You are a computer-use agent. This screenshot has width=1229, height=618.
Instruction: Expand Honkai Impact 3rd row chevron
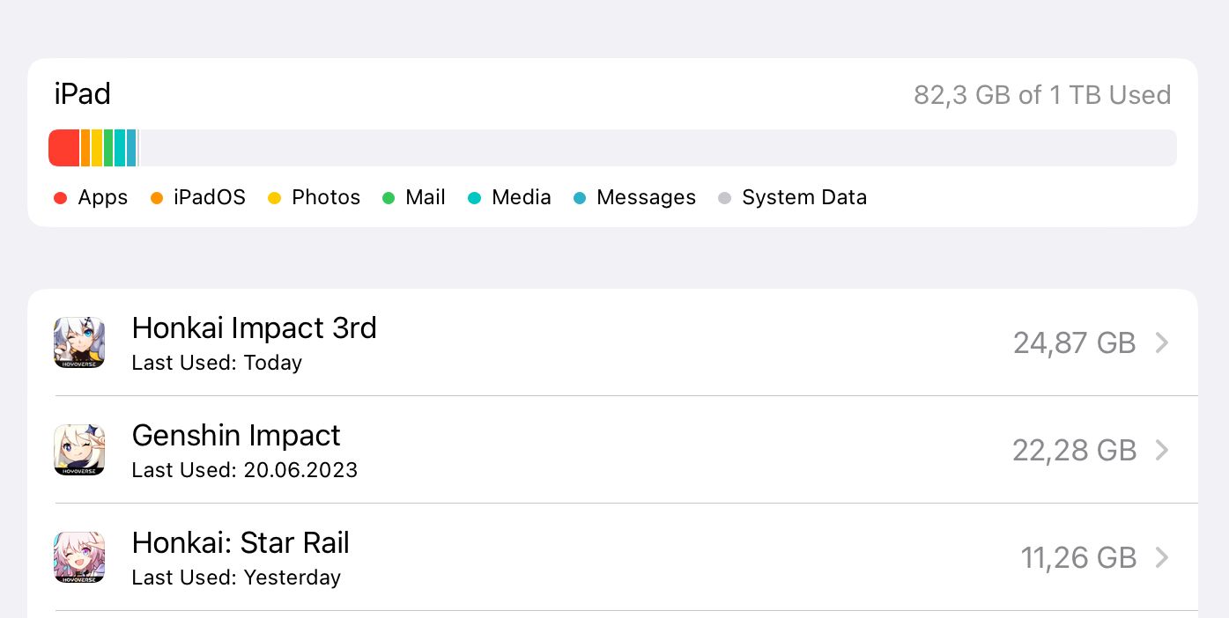tap(1162, 342)
